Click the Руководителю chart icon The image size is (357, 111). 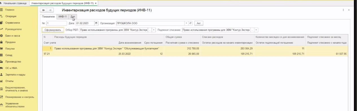1,29
